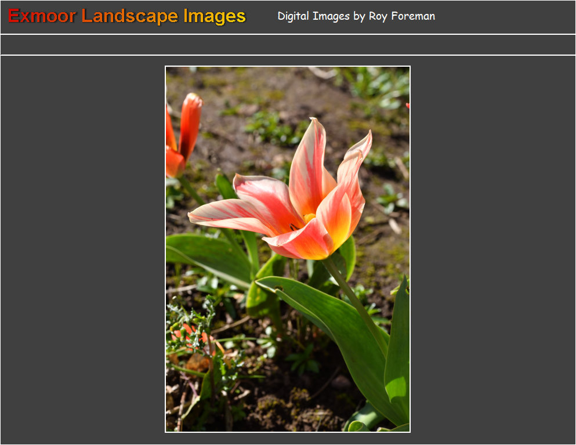Click the word 'Exmoor' in the header
The image size is (576, 445).
pos(42,16)
